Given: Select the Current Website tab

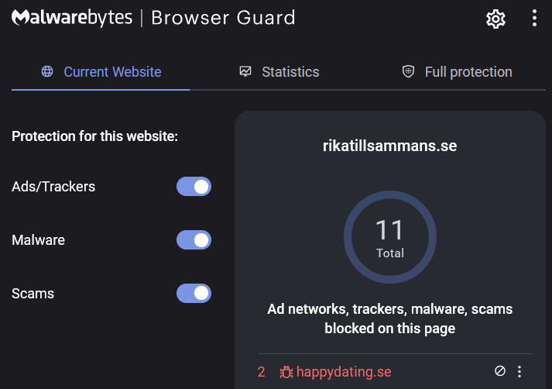Looking at the screenshot, I should (111, 72).
